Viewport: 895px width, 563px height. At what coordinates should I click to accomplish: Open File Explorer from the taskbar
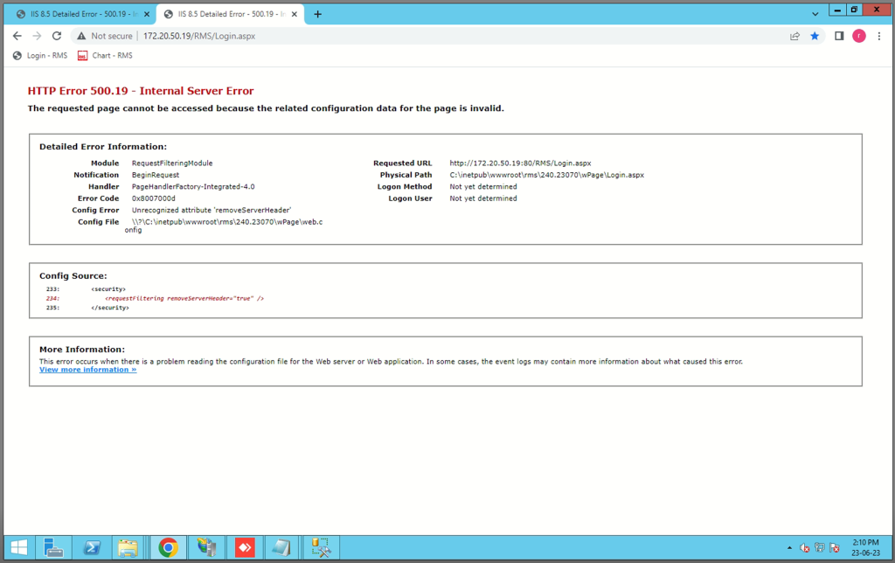pos(128,547)
